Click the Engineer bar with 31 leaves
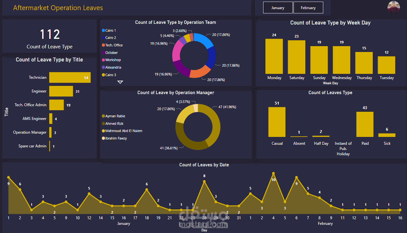Viewport: 407px width, 233px height. pyautogui.click(x=61, y=91)
